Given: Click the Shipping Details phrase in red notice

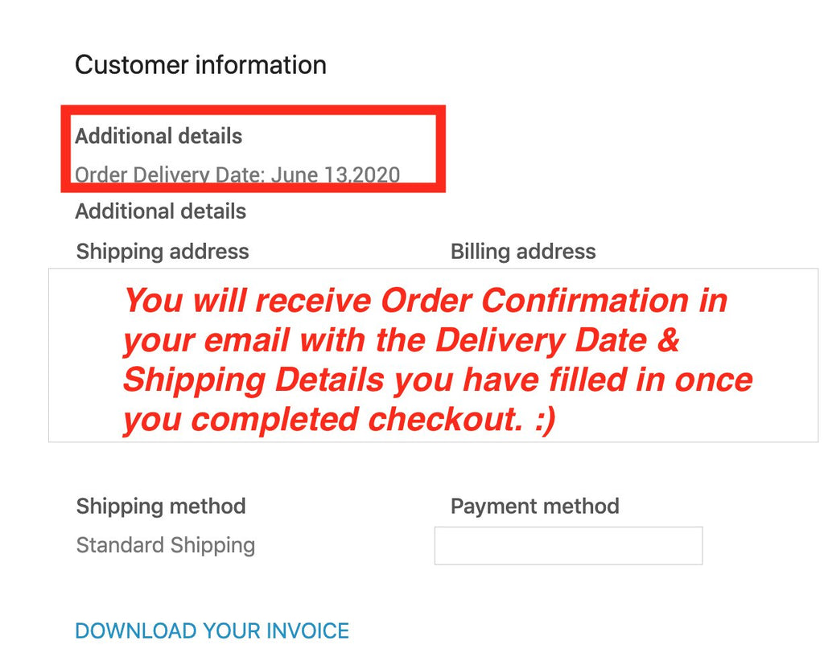Looking at the screenshot, I should 254,380.
